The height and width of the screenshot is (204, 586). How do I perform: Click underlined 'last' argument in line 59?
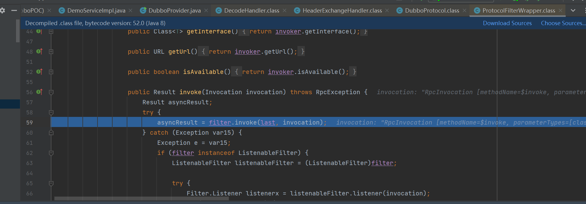(x=268, y=122)
